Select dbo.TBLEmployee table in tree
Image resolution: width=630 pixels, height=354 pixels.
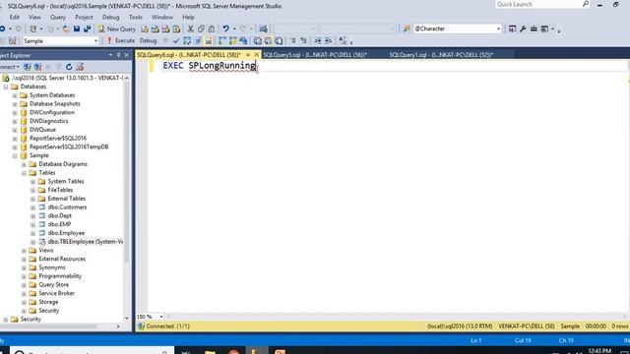pos(86,242)
